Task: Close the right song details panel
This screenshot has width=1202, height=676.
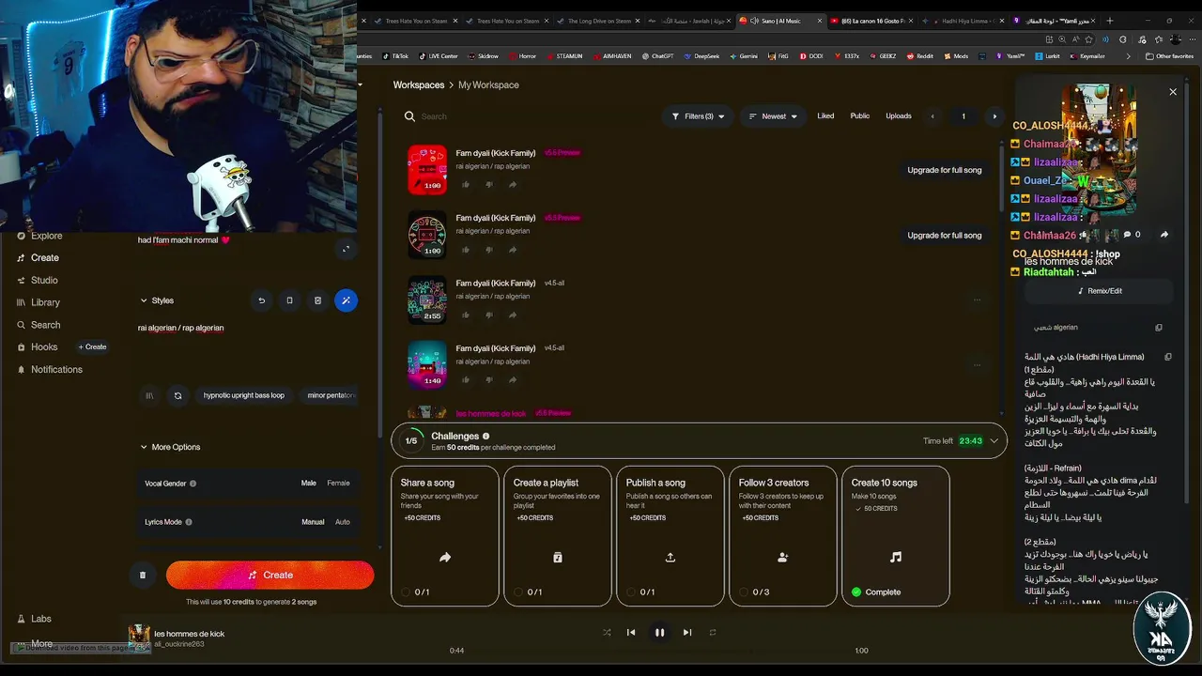Action: pyautogui.click(x=1173, y=92)
